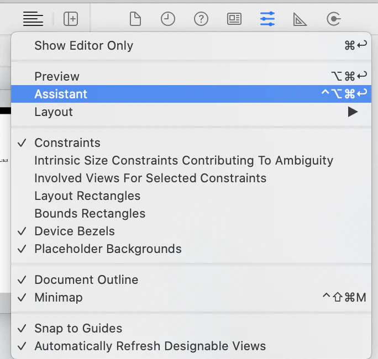
Task: Select the Attributes inspector sliders icon
Action: pyautogui.click(x=267, y=19)
